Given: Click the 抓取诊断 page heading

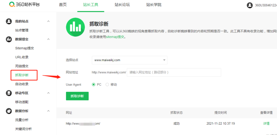Looking at the screenshot, I should (99, 24).
